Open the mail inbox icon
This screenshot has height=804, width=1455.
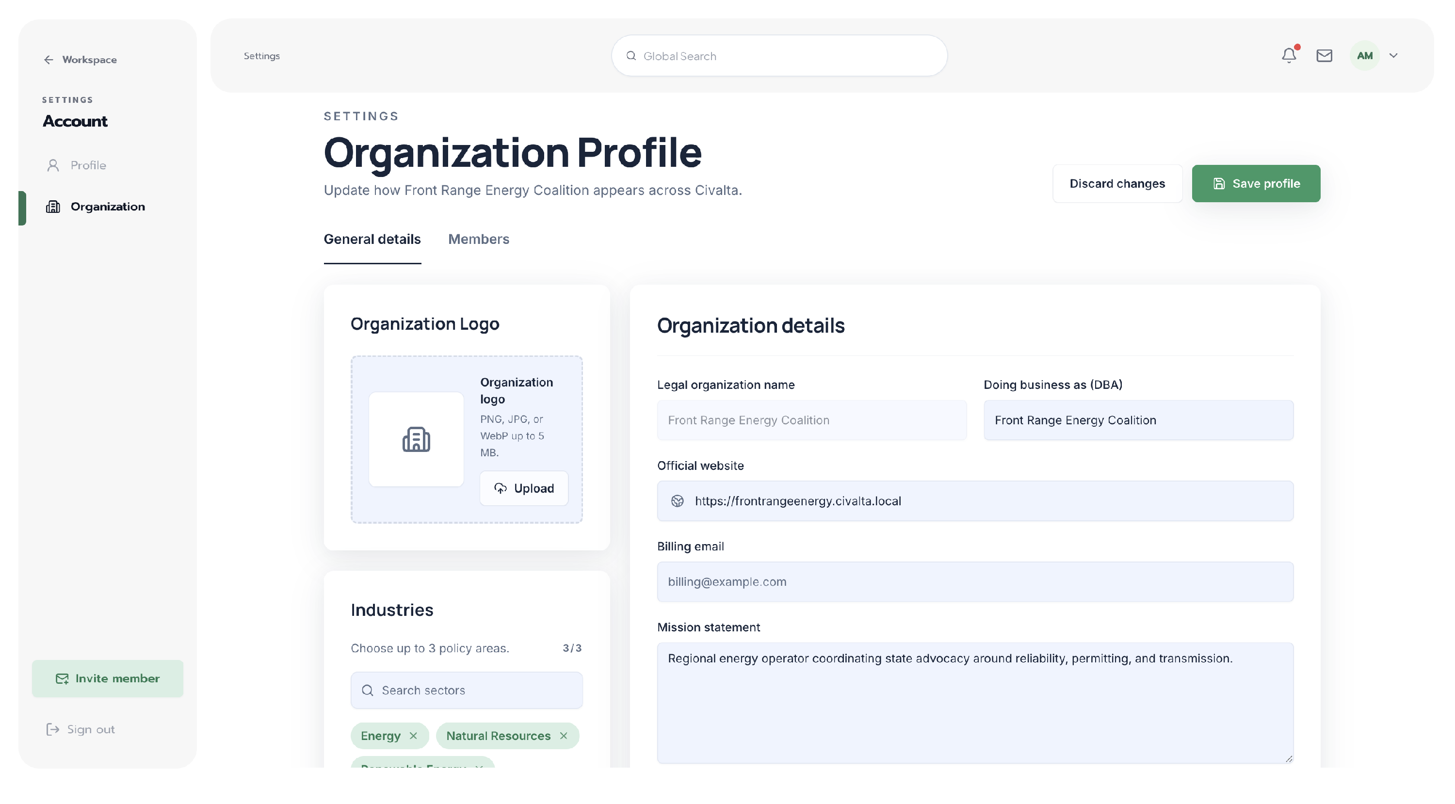(x=1324, y=55)
